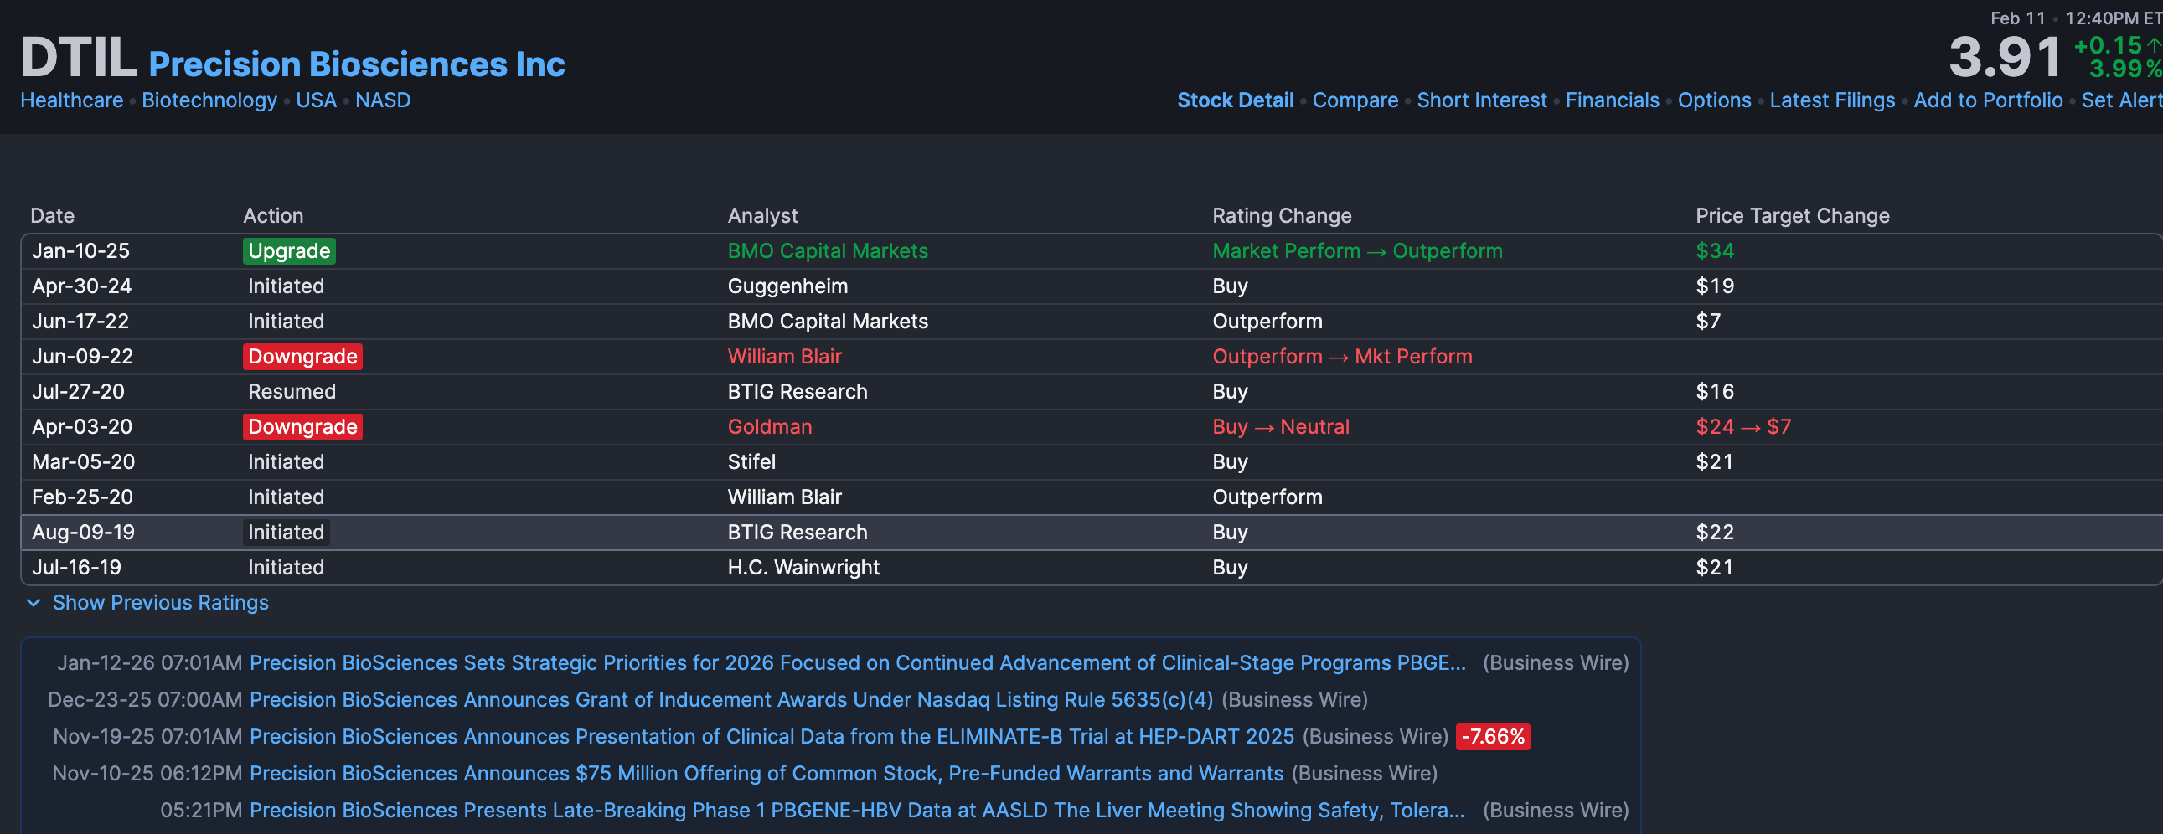The height and width of the screenshot is (834, 2163).
Task: Open the Options tab
Action: tap(1714, 100)
